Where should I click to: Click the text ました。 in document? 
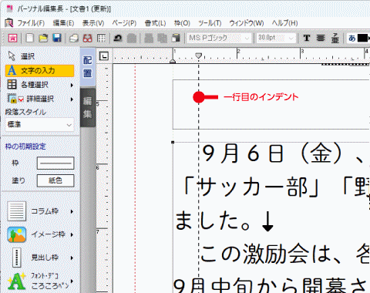(213, 221)
